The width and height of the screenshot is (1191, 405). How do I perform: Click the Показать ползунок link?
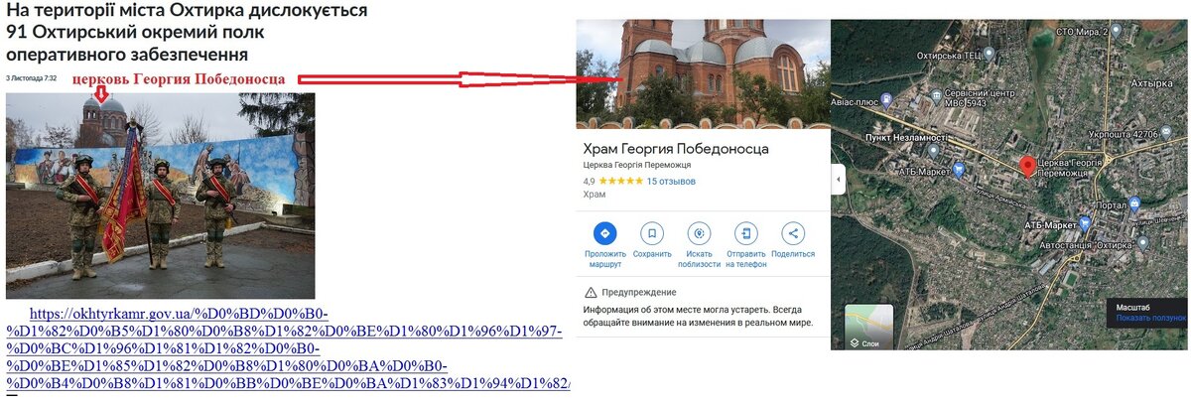click(x=1150, y=318)
